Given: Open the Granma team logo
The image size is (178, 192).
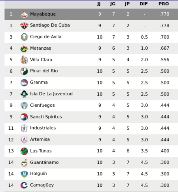Looking at the screenshot, I should coord(24,83).
